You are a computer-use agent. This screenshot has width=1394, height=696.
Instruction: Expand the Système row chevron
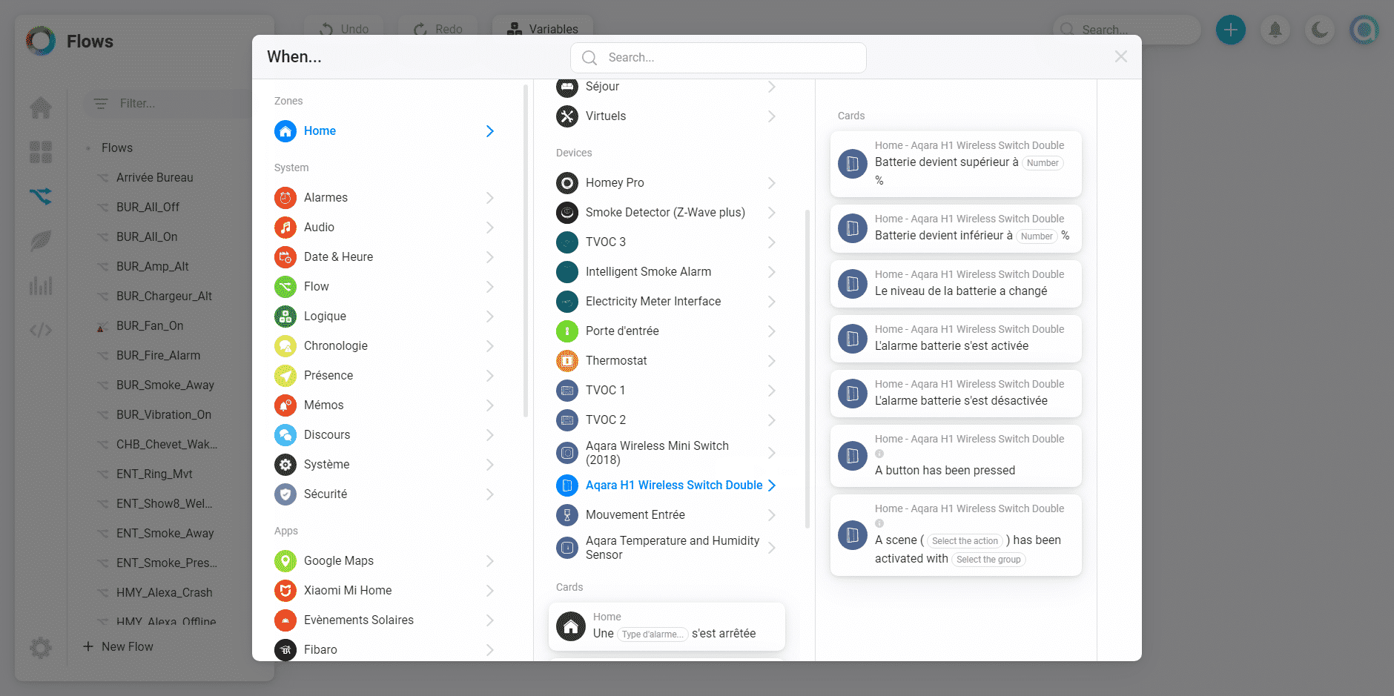[x=489, y=464]
